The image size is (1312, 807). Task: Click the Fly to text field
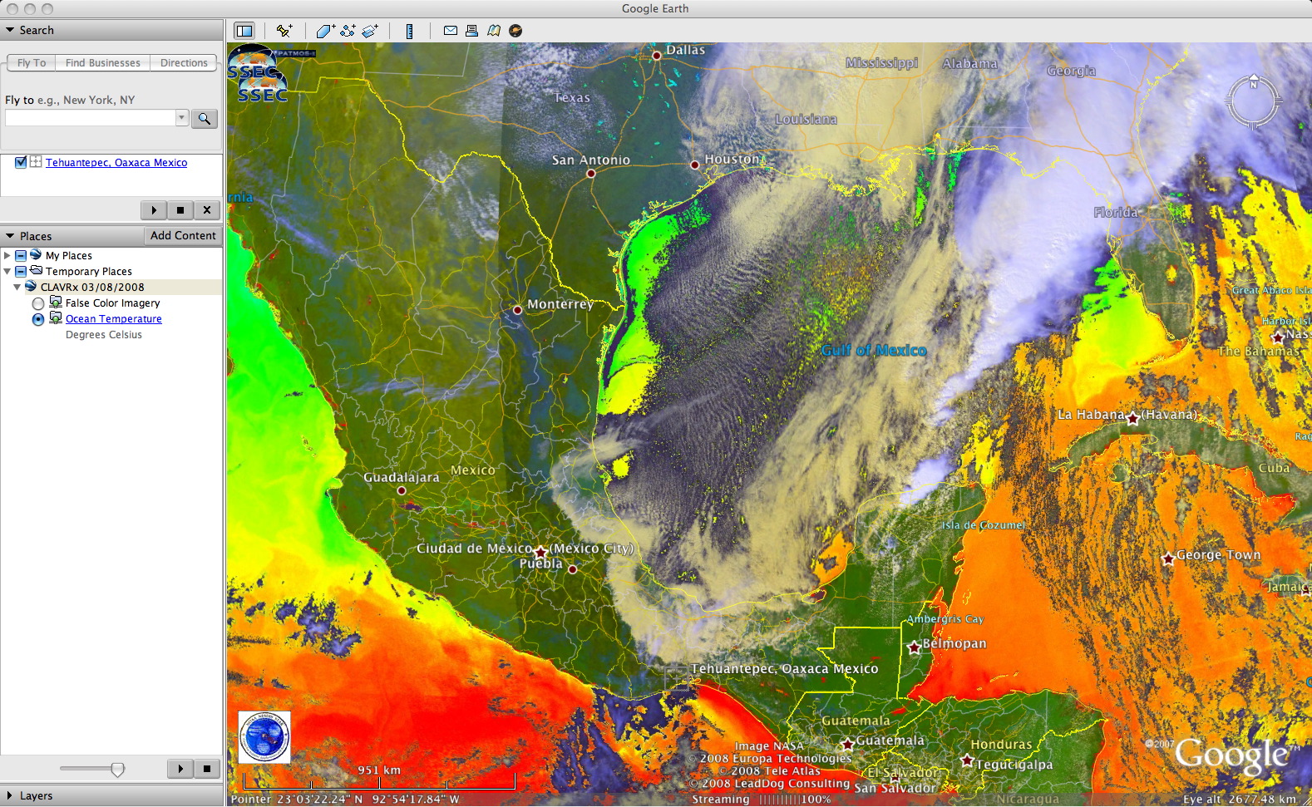[91, 118]
